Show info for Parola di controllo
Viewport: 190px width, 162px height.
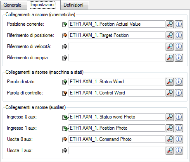[x=179, y=93]
